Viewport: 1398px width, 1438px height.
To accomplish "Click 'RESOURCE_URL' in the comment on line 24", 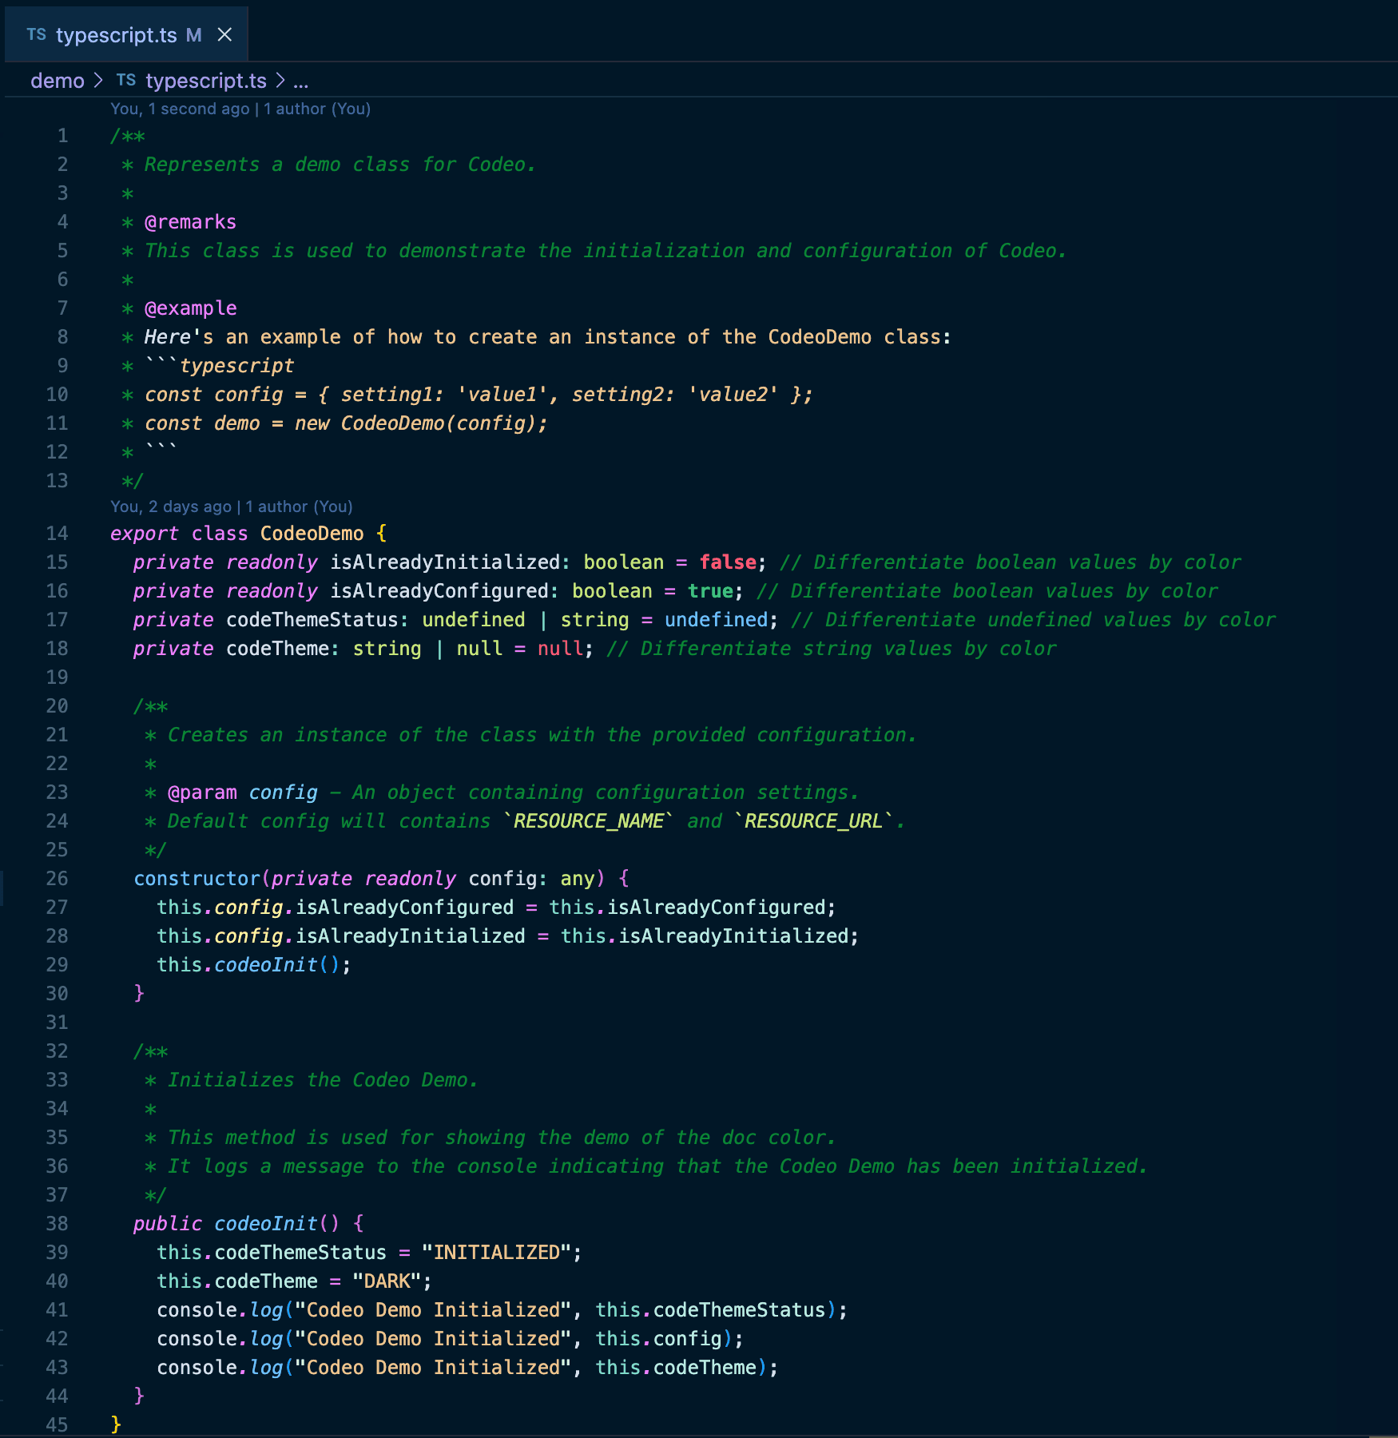I will coord(813,821).
